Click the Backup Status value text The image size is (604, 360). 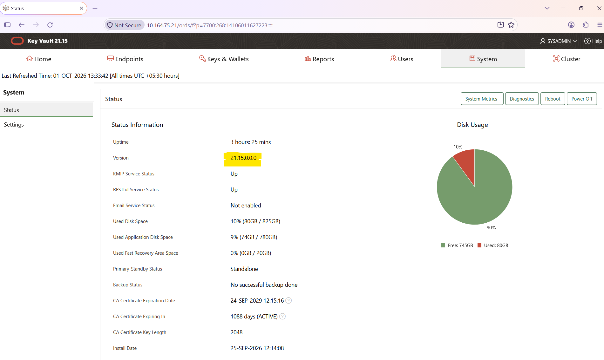click(264, 285)
